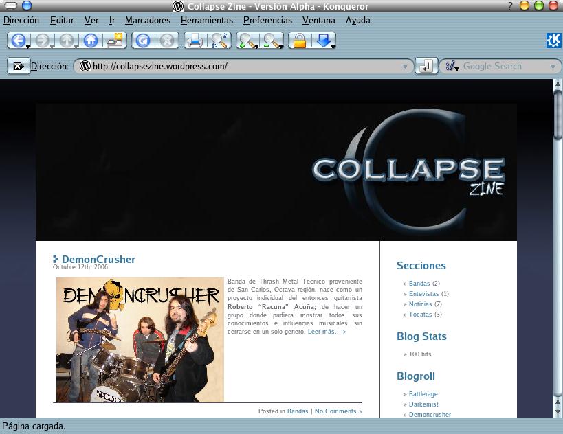Click the DemonCrusher band photo

coord(140,340)
